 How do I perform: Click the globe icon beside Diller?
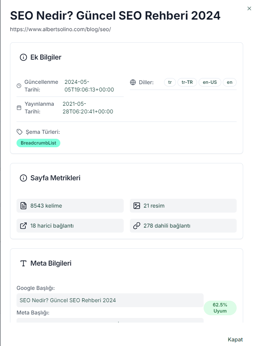tap(133, 82)
